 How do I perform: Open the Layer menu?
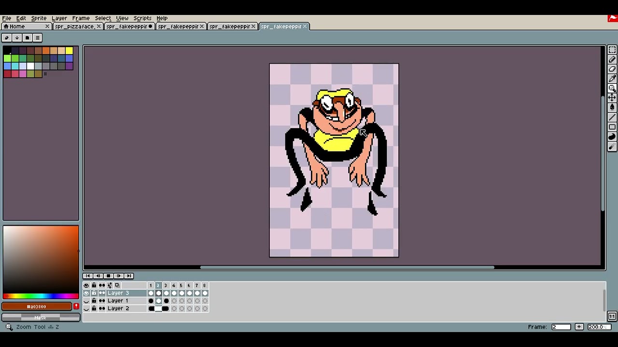(x=59, y=18)
